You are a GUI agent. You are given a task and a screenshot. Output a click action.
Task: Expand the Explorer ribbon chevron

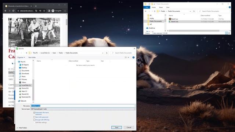[227, 7]
